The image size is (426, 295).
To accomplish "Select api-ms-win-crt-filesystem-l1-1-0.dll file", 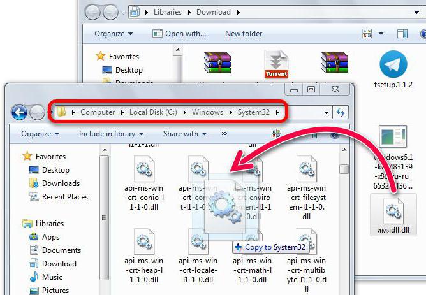I will click(306, 188).
